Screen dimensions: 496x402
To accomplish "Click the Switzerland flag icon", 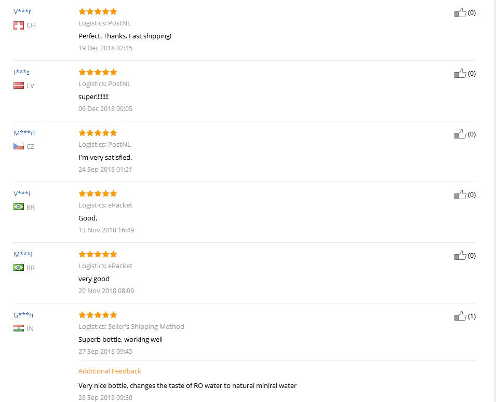I will pos(19,25).
